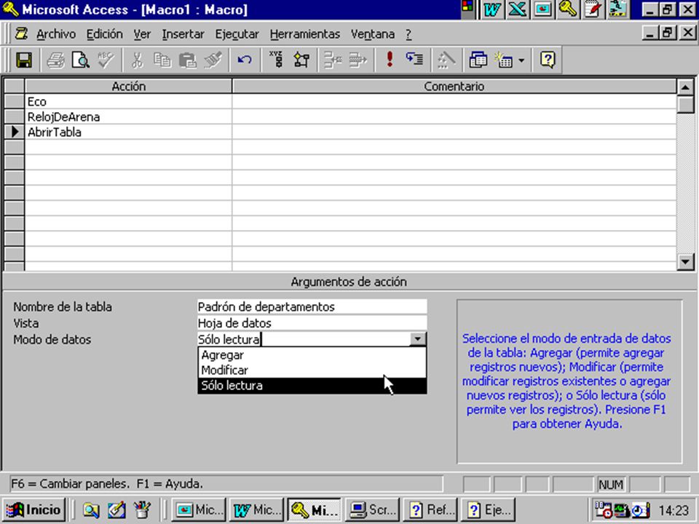Viewport: 699px width, 524px height.
Task: Click the Office logo shortcut bar icon
Action: pyautogui.click(x=467, y=7)
